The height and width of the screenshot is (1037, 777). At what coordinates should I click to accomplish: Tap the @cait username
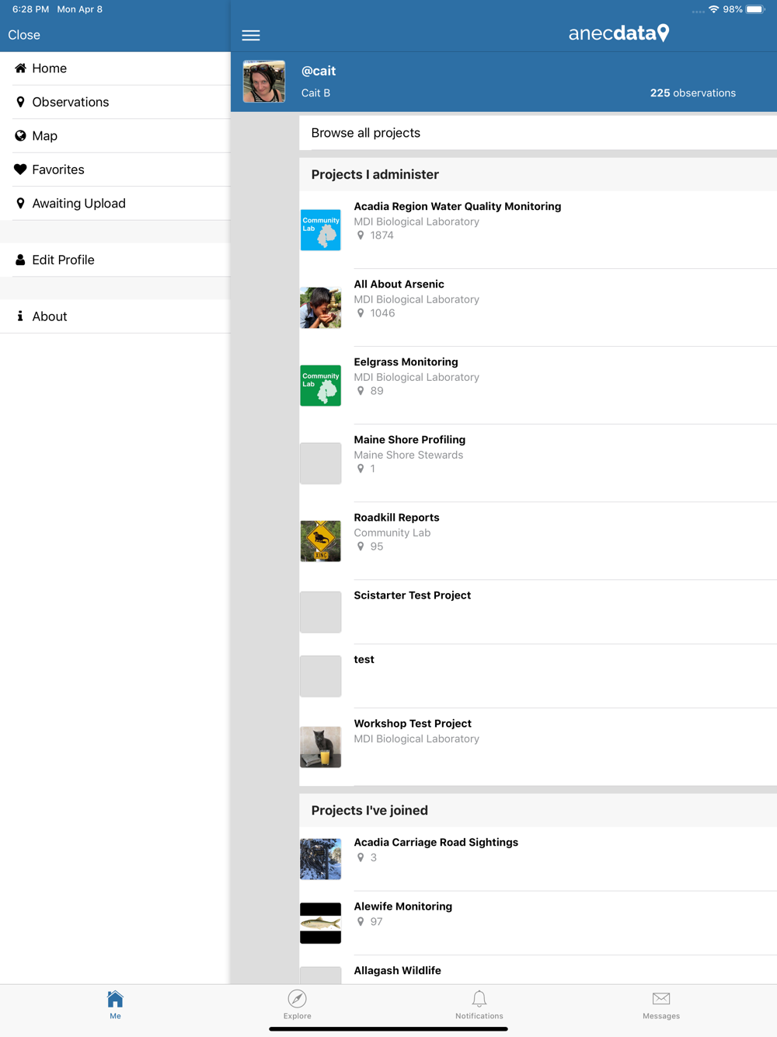(319, 71)
